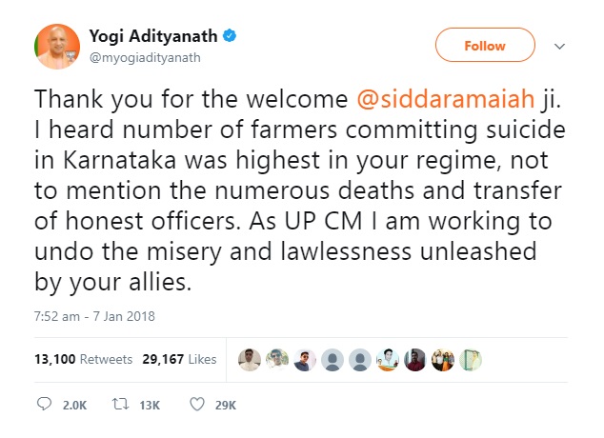The width and height of the screenshot is (604, 438).
Task: Click the first liker avatar in the row
Action: (x=249, y=359)
